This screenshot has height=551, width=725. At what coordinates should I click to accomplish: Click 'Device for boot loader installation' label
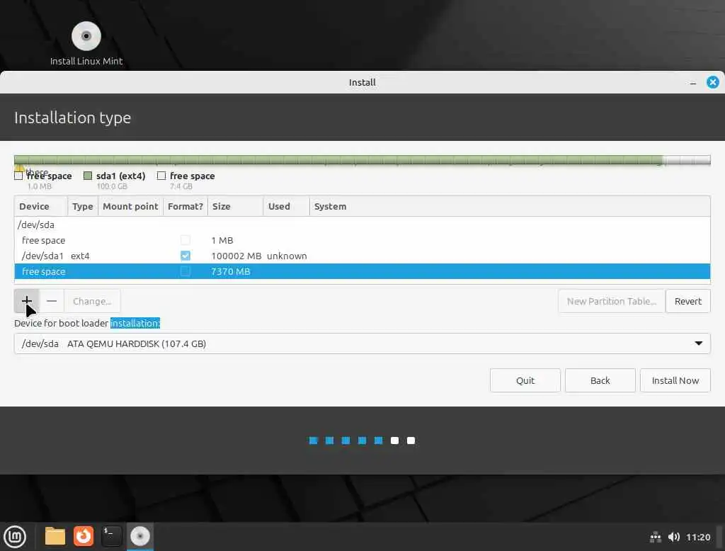[87, 324]
